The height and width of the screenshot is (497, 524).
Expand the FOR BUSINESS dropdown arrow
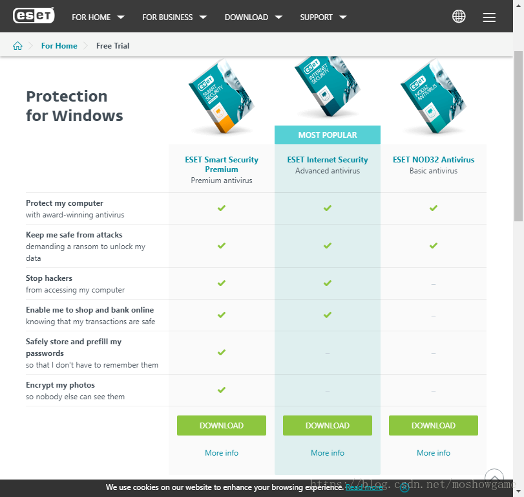203,17
